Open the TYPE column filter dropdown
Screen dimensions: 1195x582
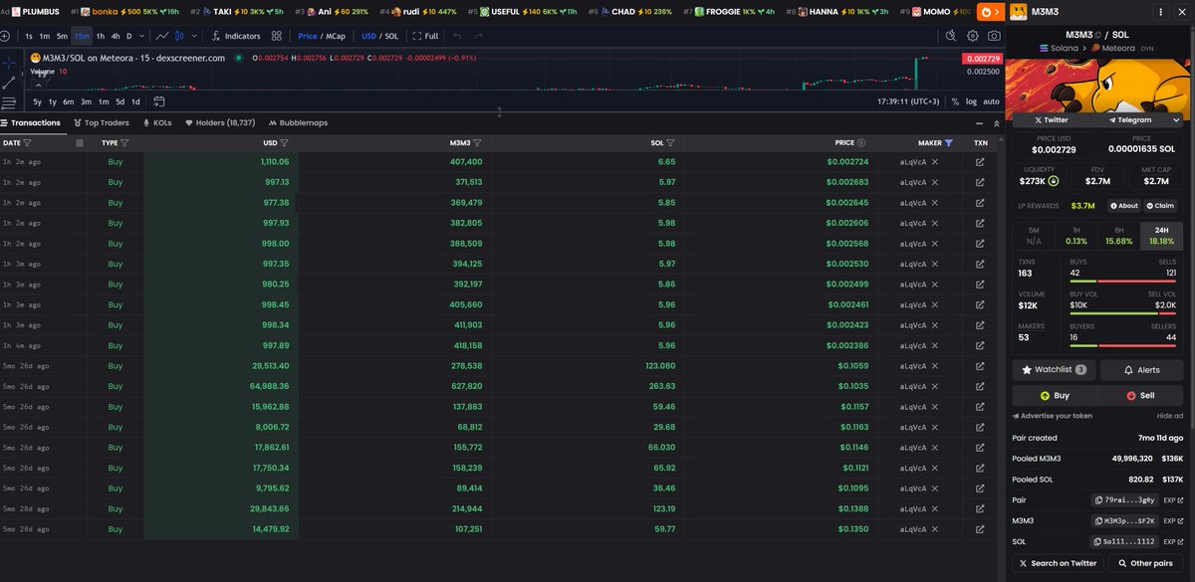[125, 143]
